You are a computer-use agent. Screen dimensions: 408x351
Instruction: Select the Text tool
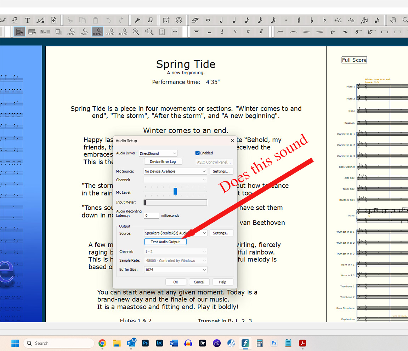tap(27, 21)
